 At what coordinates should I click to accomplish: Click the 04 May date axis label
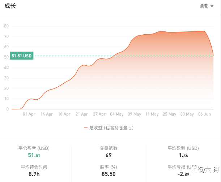click(117, 114)
